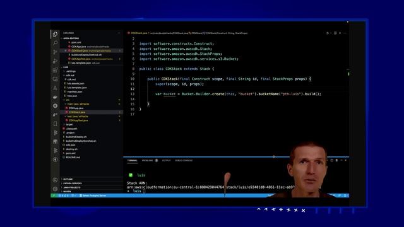The height and width of the screenshot is (227, 404).
Task: Switch to the Terminal tab
Action: [132, 160]
